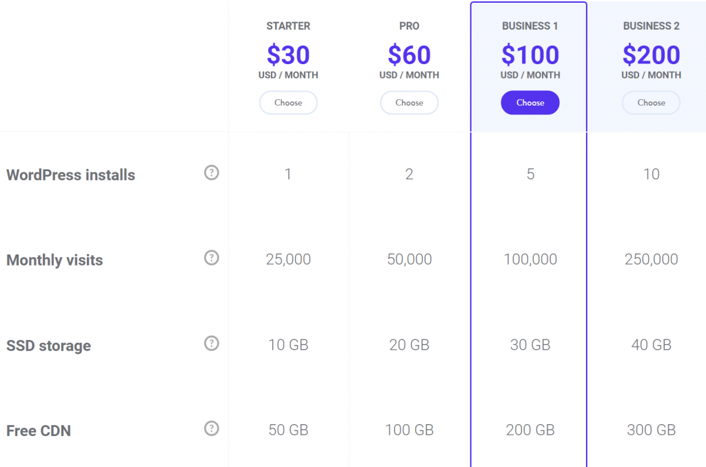Click the $100 Business 1 price
Image resolution: width=706 pixels, height=467 pixels.
point(530,55)
